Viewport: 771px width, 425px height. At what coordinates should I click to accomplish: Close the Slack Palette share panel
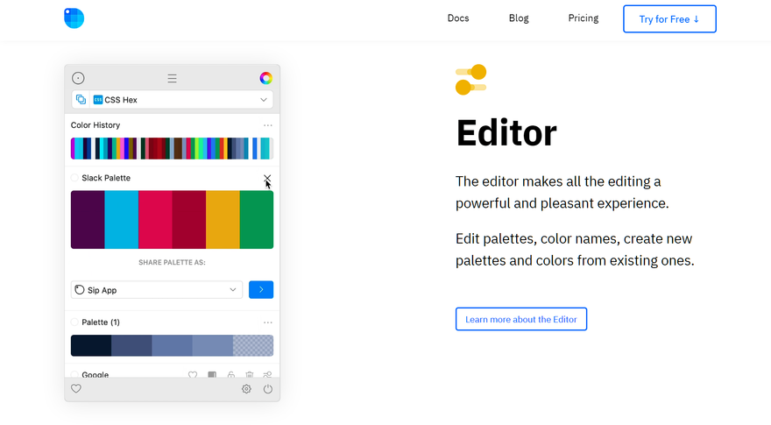tap(267, 178)
